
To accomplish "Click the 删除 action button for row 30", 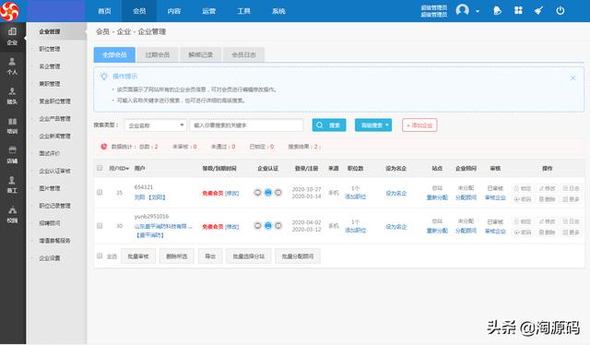I will point(547,232).
